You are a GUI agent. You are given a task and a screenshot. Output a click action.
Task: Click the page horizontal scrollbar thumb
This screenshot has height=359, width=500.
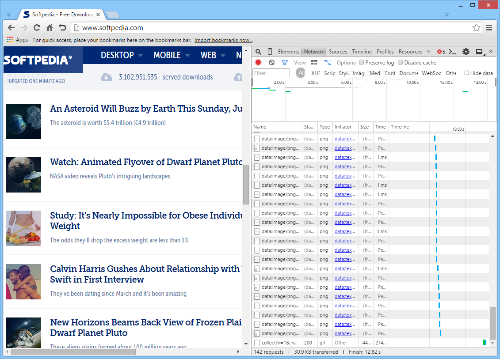[x=73, y=351]
